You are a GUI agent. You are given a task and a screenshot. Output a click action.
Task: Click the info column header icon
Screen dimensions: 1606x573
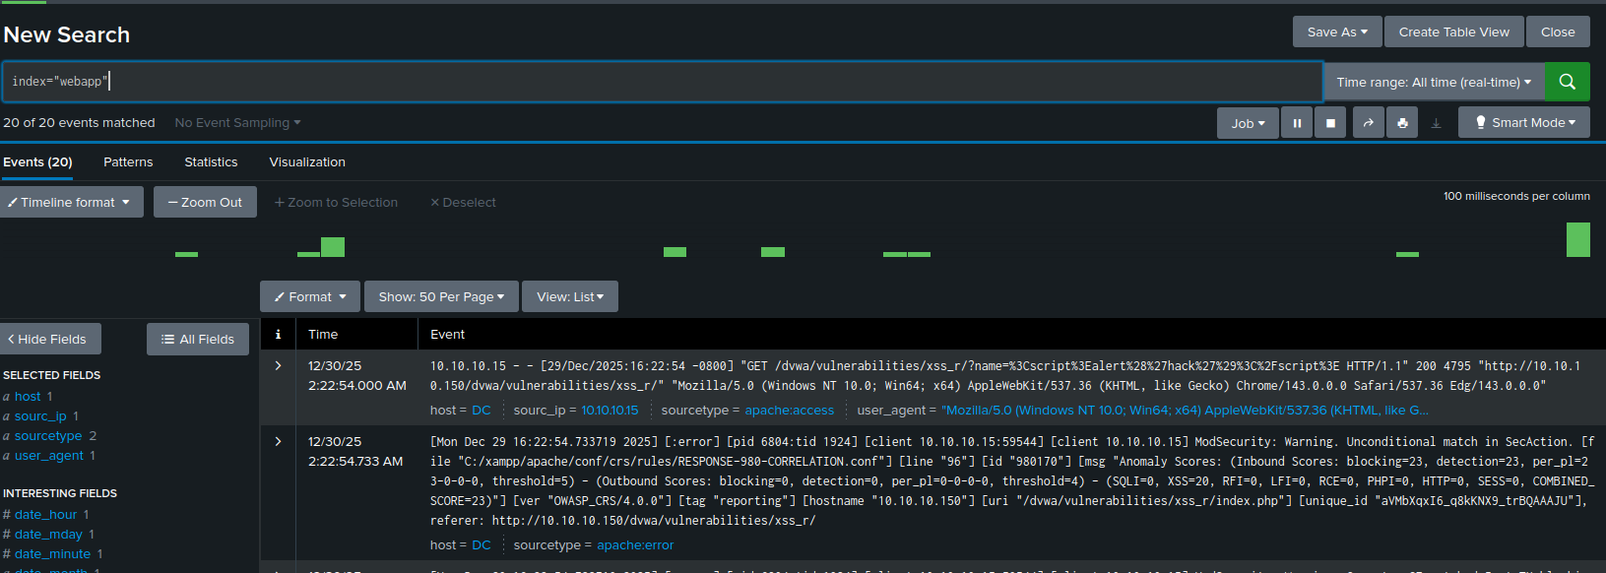coord(278,335)
